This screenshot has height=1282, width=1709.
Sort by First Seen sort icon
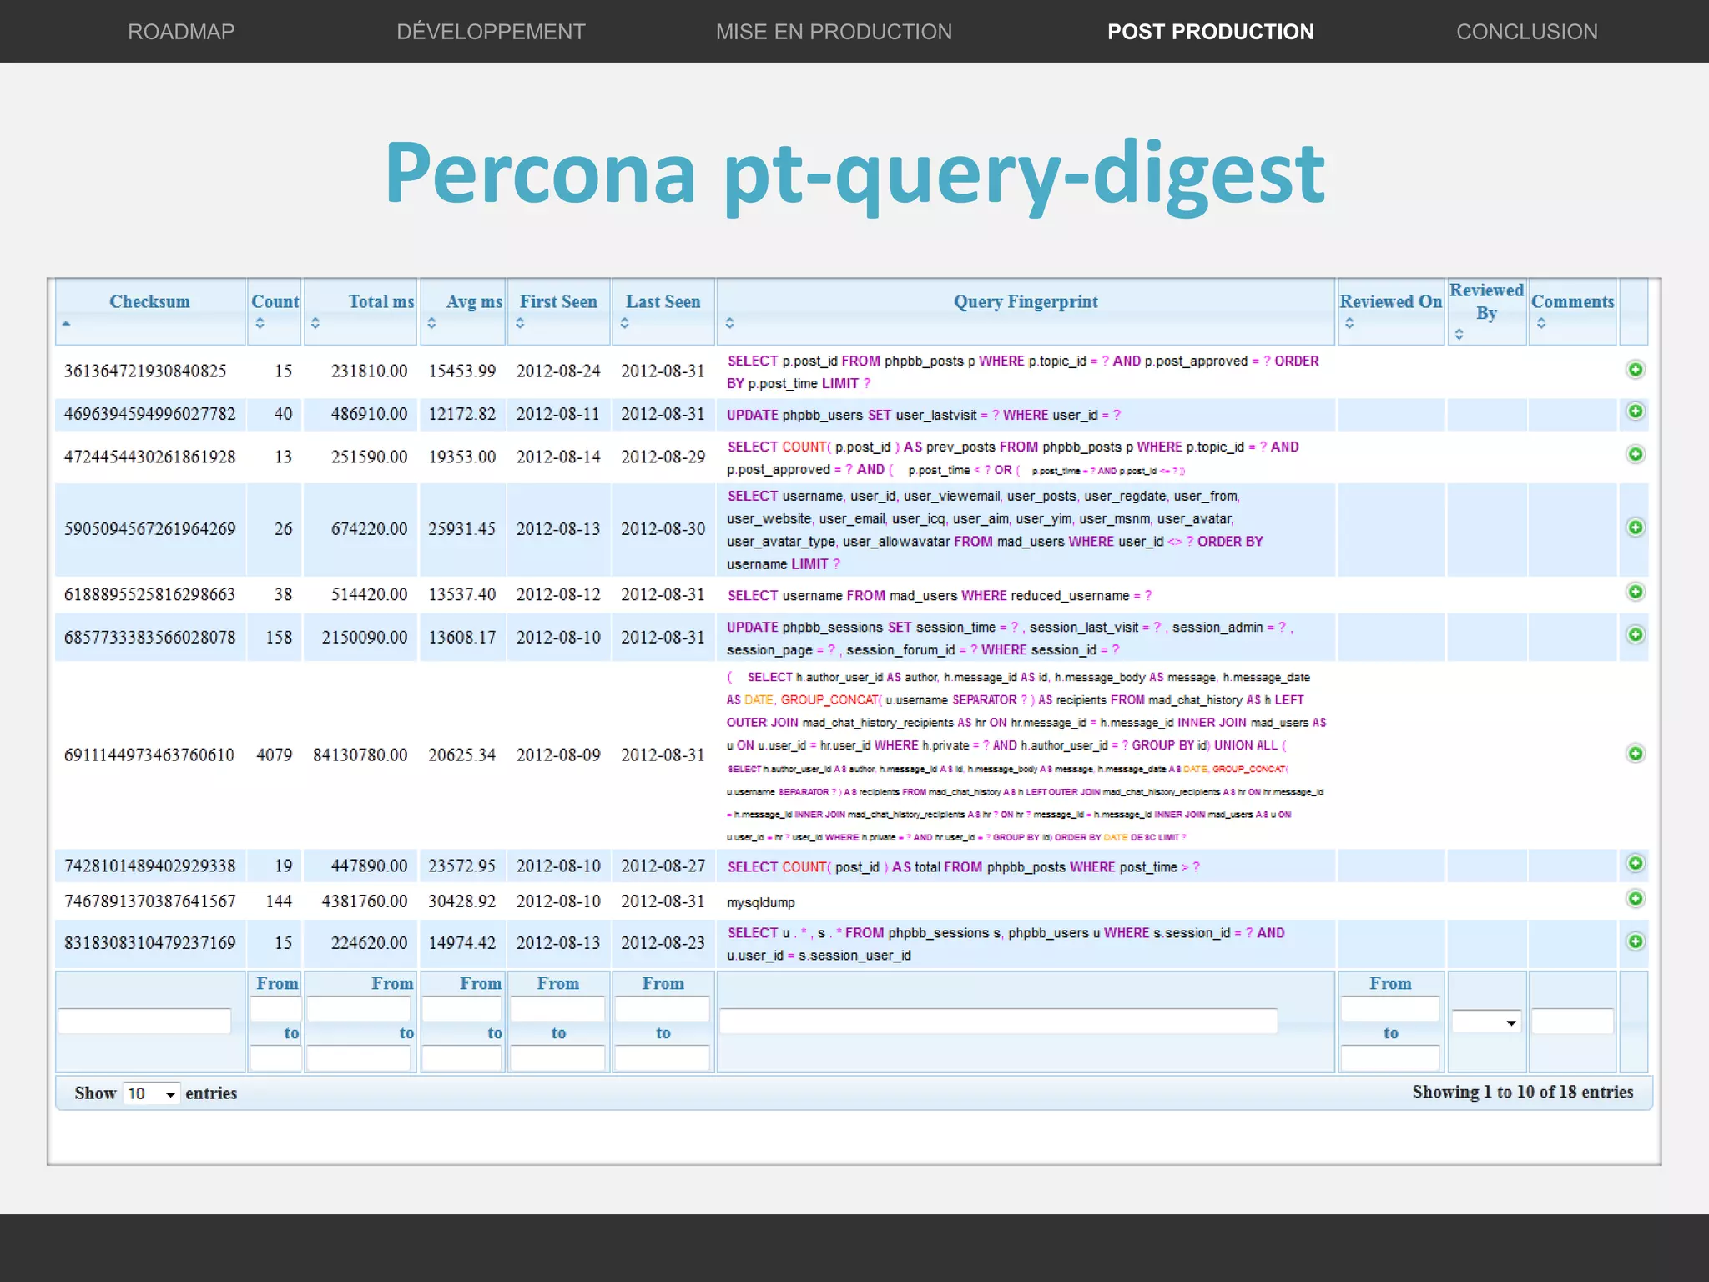520,323
